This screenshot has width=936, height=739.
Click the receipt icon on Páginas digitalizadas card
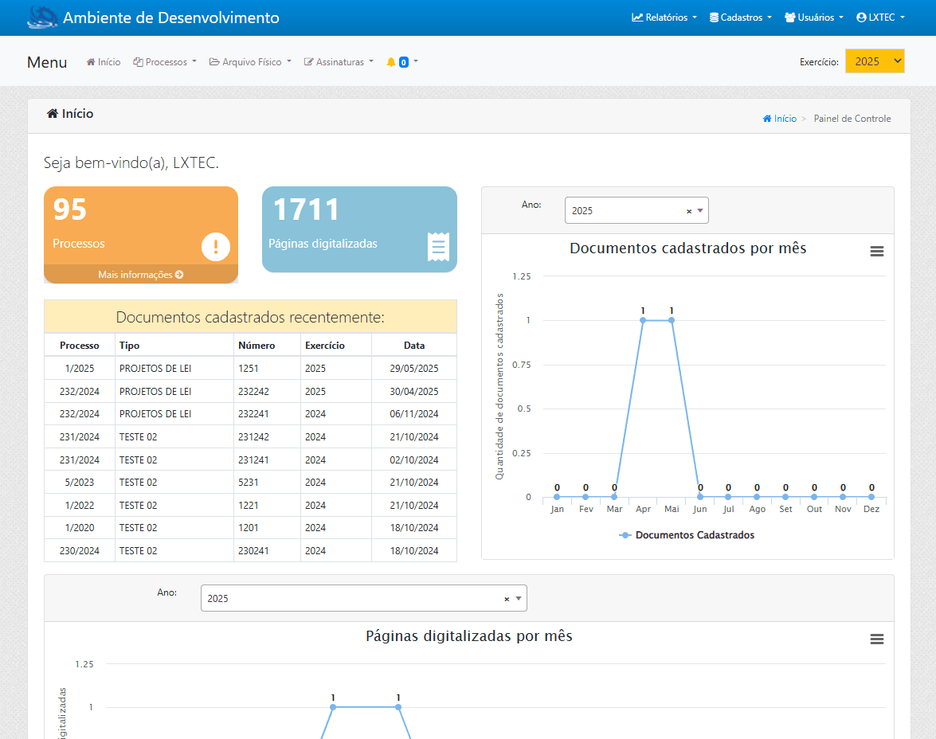(438, 247)
